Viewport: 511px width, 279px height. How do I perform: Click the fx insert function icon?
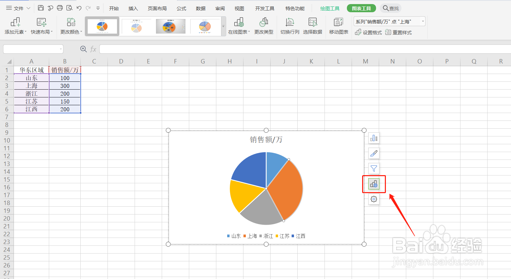[x=93, y=49]
